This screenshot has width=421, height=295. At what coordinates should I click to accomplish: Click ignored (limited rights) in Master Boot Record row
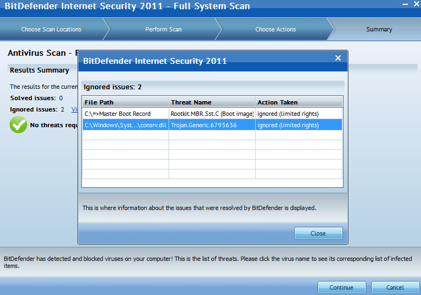[288, 114]
